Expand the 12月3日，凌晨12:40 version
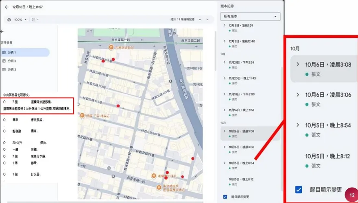The height and width of the screenshot is (203, 358). [225, 41]
